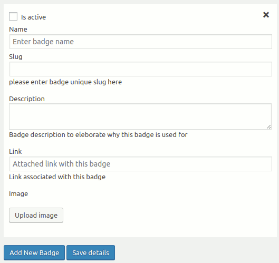Click the Image section label

(x=18, y=194)
